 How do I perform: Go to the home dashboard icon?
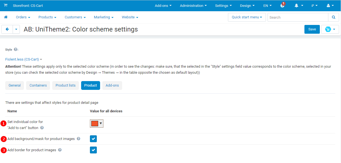[6, 17]
